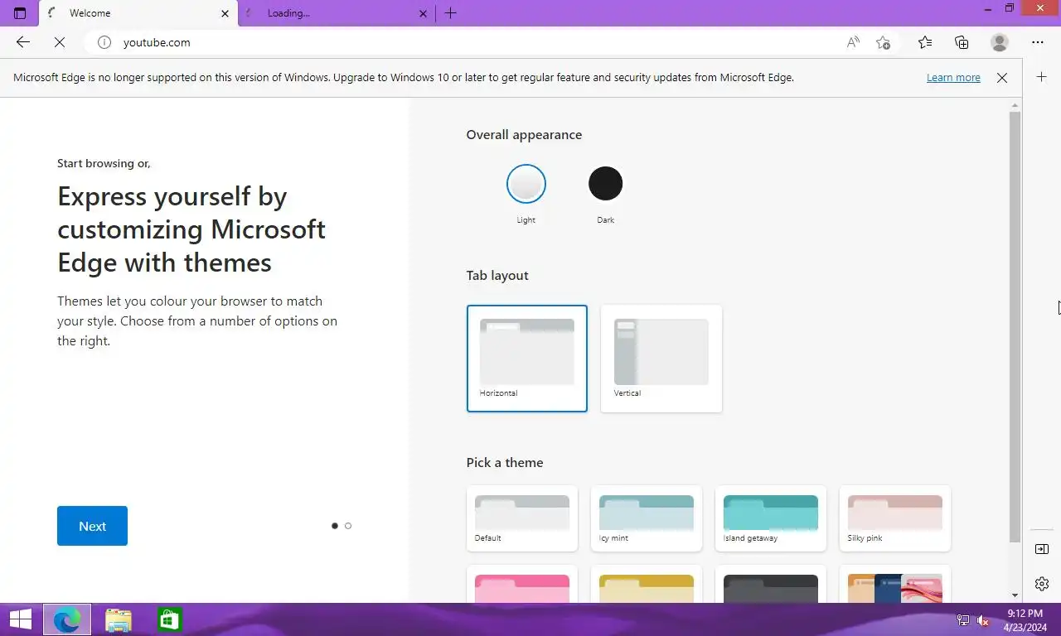Screen dimensions: 1061x636
Task: Select the Light overall appearance
Action: pyautogui.click(x=526, y=184)
